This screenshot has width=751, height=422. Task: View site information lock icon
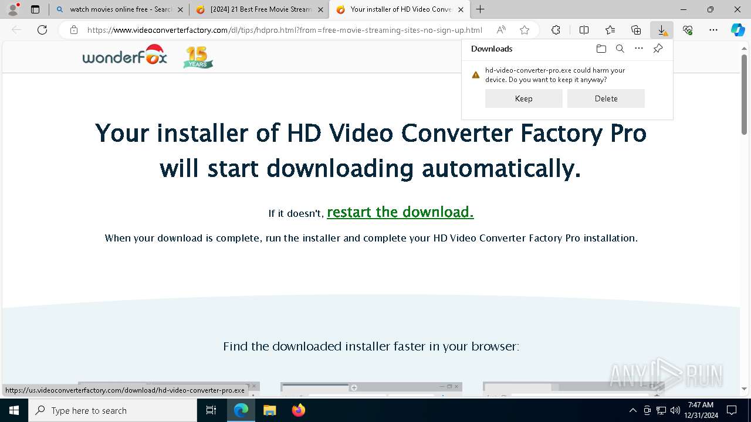click(x=74, y=30)
